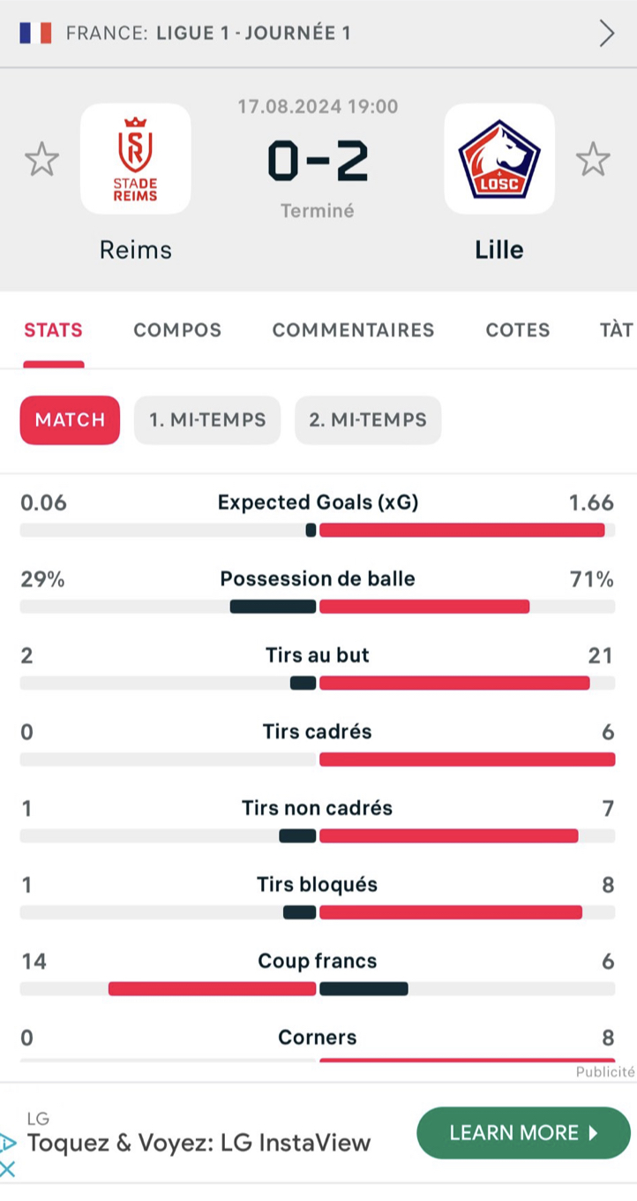Click the ad info triangle icon
Screen dimensions: 637x1201
(8, 1143)
